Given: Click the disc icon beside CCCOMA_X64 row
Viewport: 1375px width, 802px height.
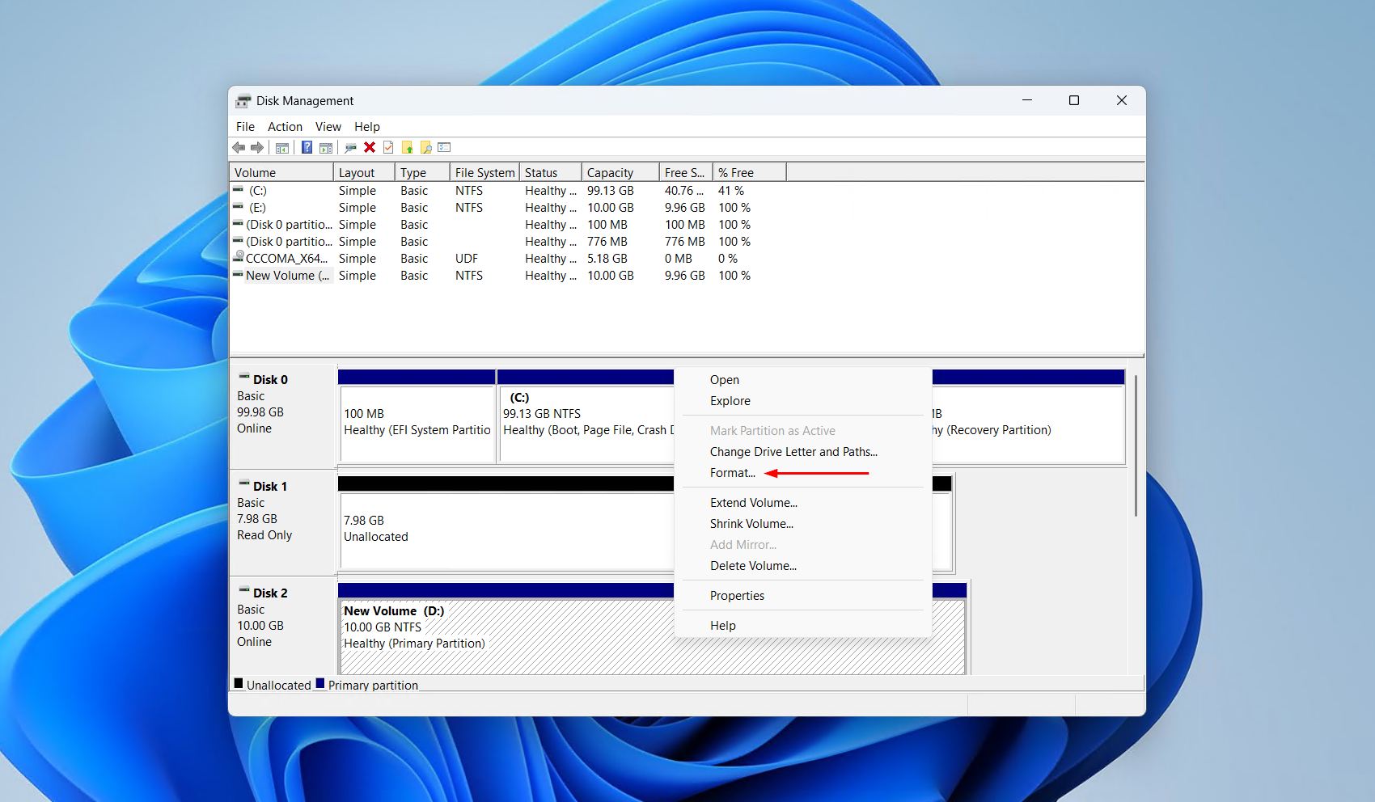Looking at the screenshot, I should coord(238,257).
